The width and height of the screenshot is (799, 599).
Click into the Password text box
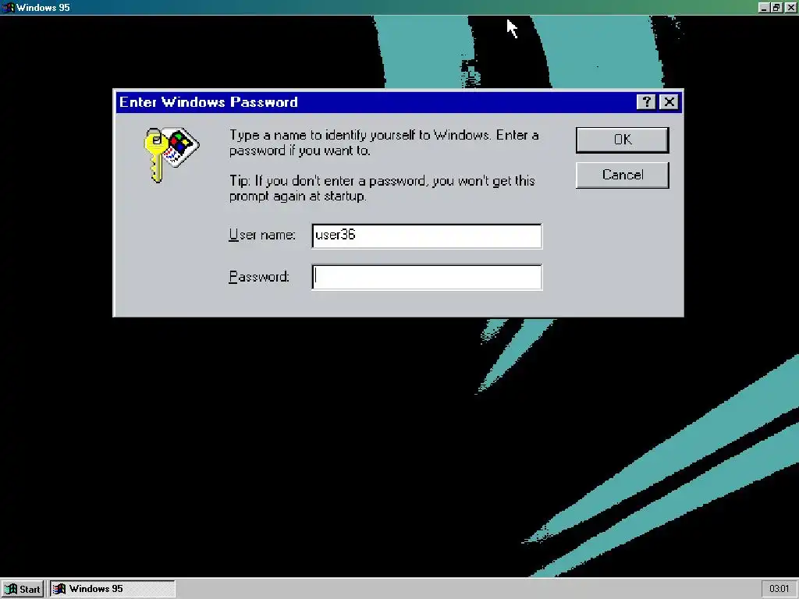pos(427,277)
